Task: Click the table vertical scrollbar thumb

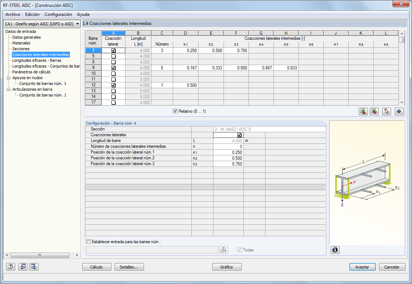Action: [x=402, y=40]
